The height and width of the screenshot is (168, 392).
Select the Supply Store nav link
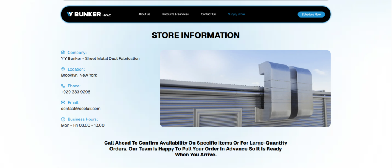pos(236,14)
